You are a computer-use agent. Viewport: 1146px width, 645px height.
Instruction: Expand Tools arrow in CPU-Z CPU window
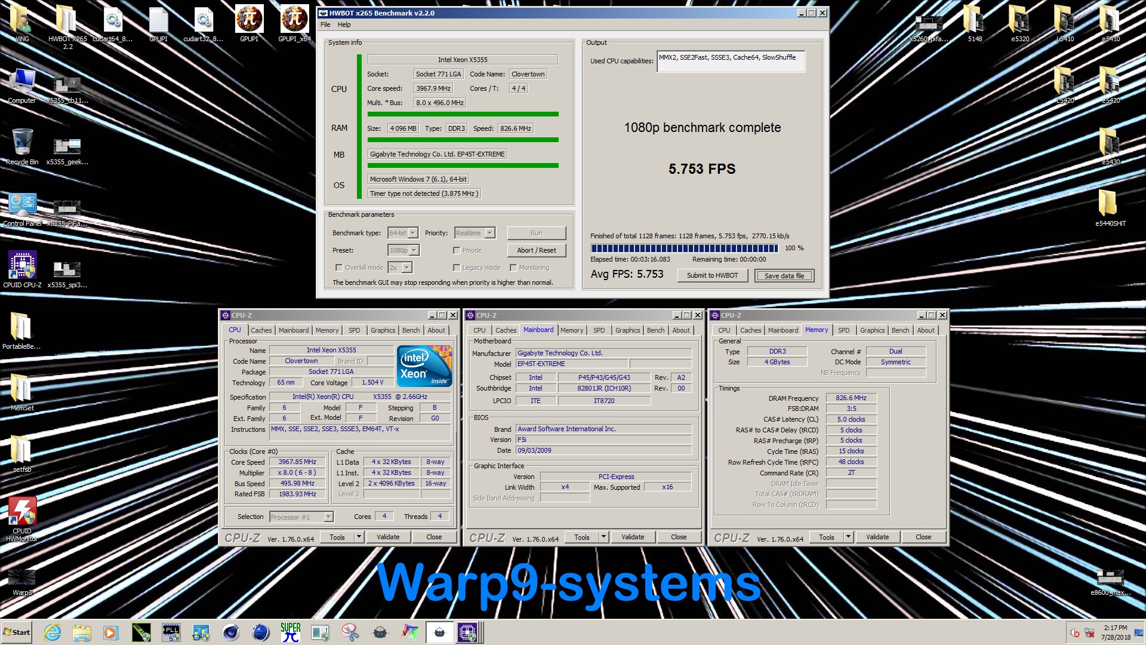[359, 537]
